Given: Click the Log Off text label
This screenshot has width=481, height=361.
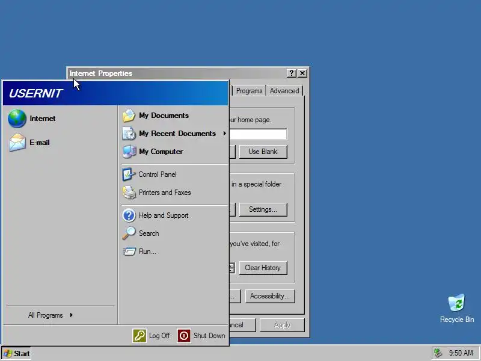Looking at the screenshot, I should click(159, 336).
